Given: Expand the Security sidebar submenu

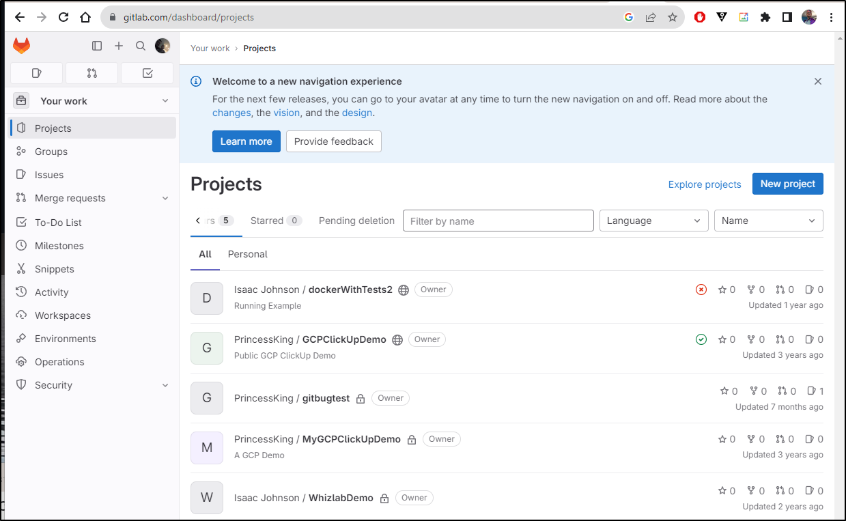Looking at the screenshot, I should click(165, 385).
